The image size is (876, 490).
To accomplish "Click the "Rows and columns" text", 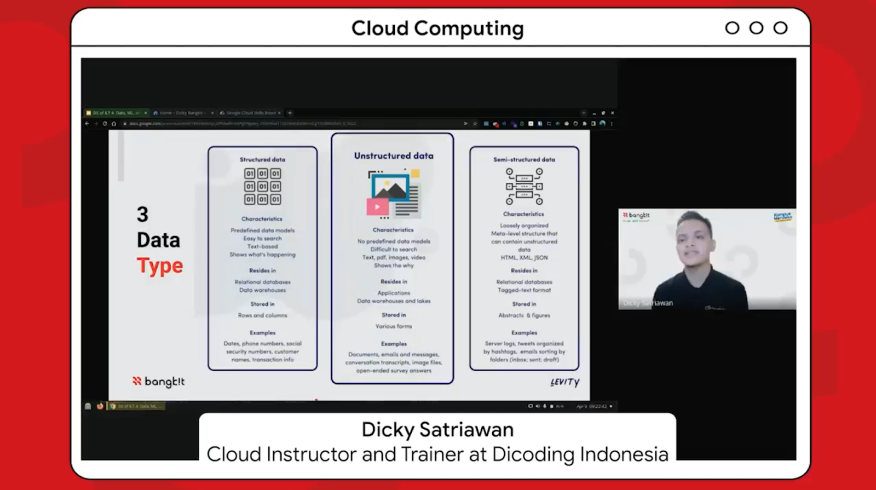I will [x=262, y=315].
